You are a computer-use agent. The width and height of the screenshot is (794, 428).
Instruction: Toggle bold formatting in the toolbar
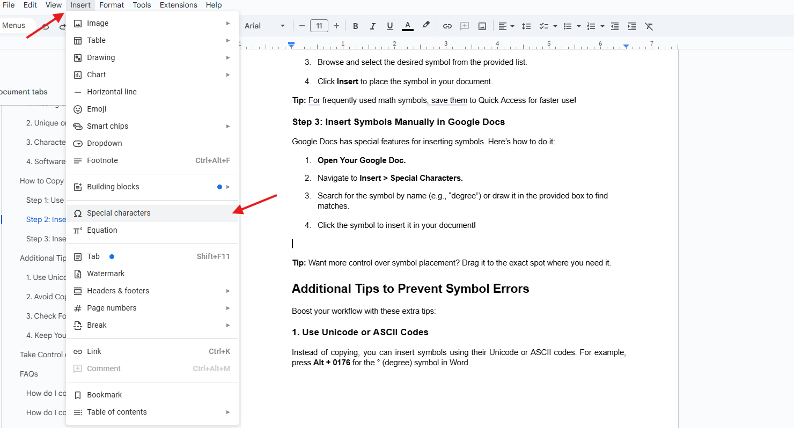coord(355,25)
